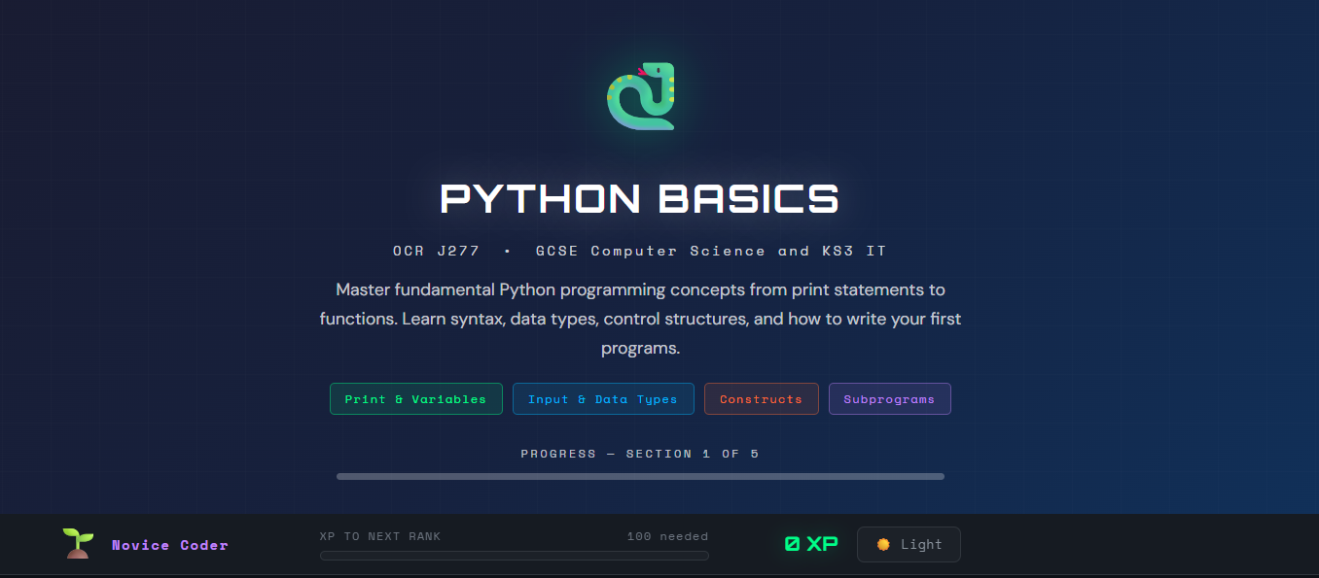The width and height of the screenshot is (1319, 578).
Task: Click the Novice Coder rank label
Action: point(170,545)
